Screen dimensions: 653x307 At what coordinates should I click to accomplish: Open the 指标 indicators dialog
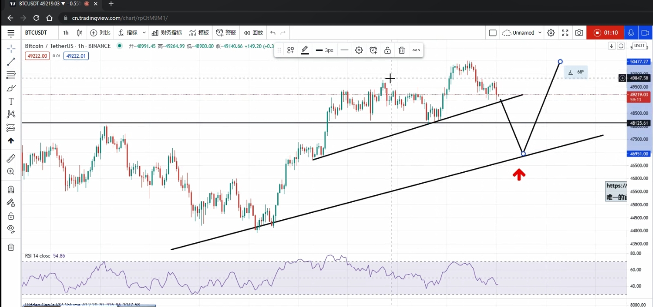click(128, 33)
